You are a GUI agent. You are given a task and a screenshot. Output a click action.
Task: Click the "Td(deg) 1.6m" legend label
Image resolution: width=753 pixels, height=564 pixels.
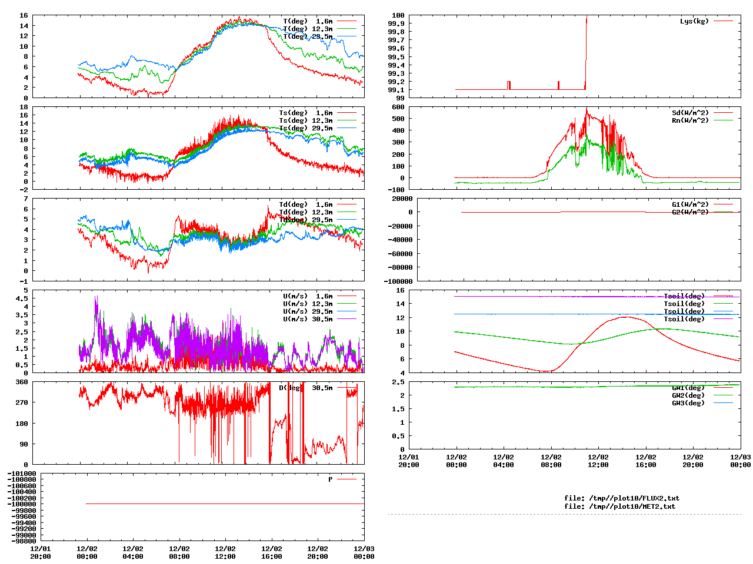click(306, 204)
